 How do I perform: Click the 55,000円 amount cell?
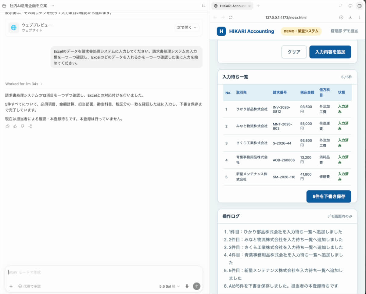[x=306, y=126]
